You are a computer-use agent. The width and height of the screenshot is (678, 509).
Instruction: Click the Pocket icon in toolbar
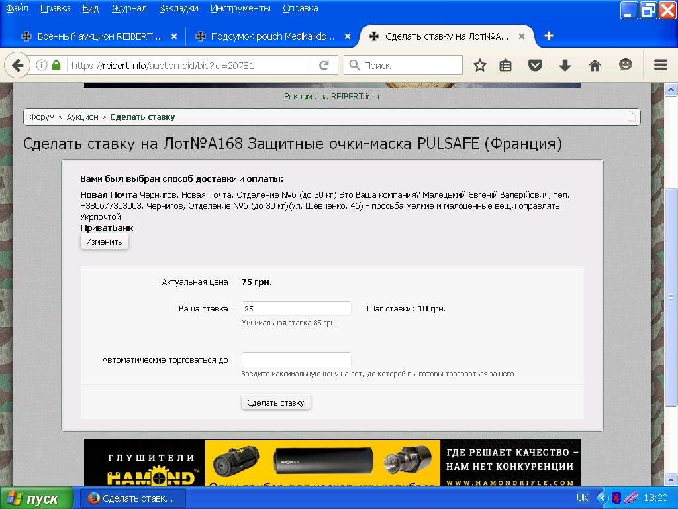click(535, 66)
